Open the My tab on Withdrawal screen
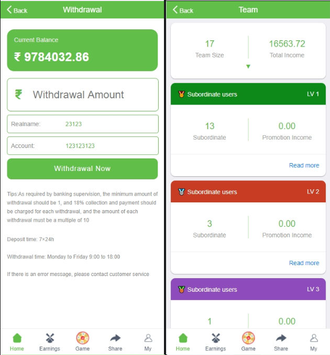330x355 pixels. point(148,342)
